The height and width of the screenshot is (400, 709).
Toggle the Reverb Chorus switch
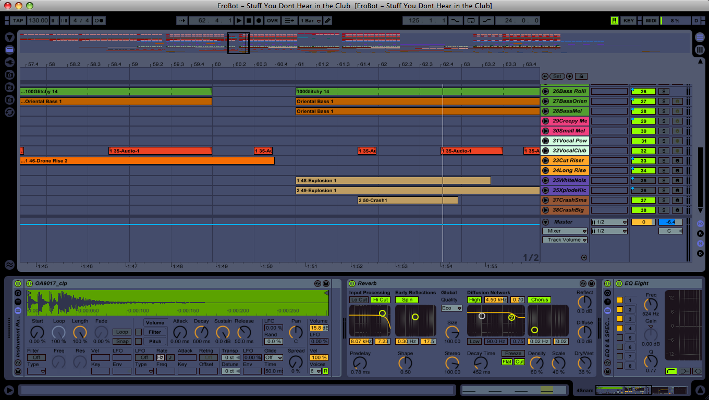tap(540, 300)
